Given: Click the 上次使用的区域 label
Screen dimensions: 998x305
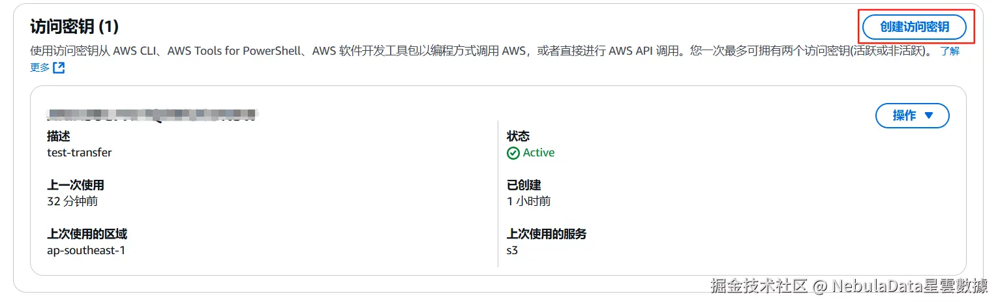Looking at the screenshot, I should 87,234.
